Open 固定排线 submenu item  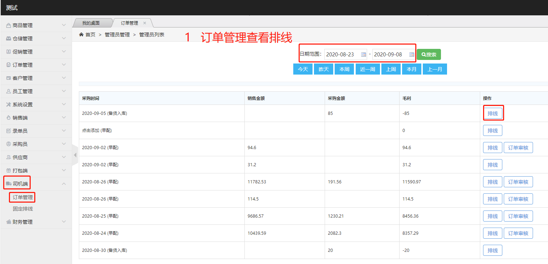pos(23,209)
